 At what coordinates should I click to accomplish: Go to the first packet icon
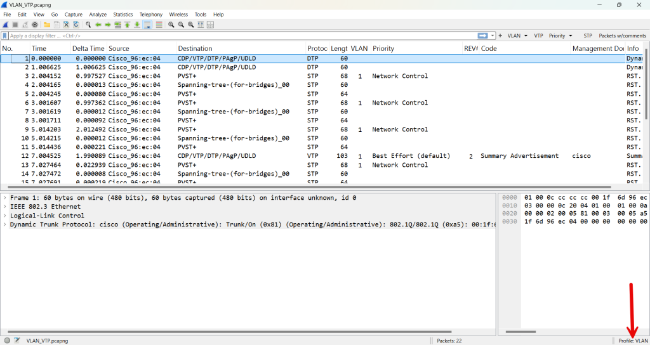pos(127,25)
